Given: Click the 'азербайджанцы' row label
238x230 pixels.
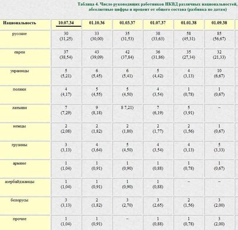Looking at the screenshot, I should [x=20, y=182].
